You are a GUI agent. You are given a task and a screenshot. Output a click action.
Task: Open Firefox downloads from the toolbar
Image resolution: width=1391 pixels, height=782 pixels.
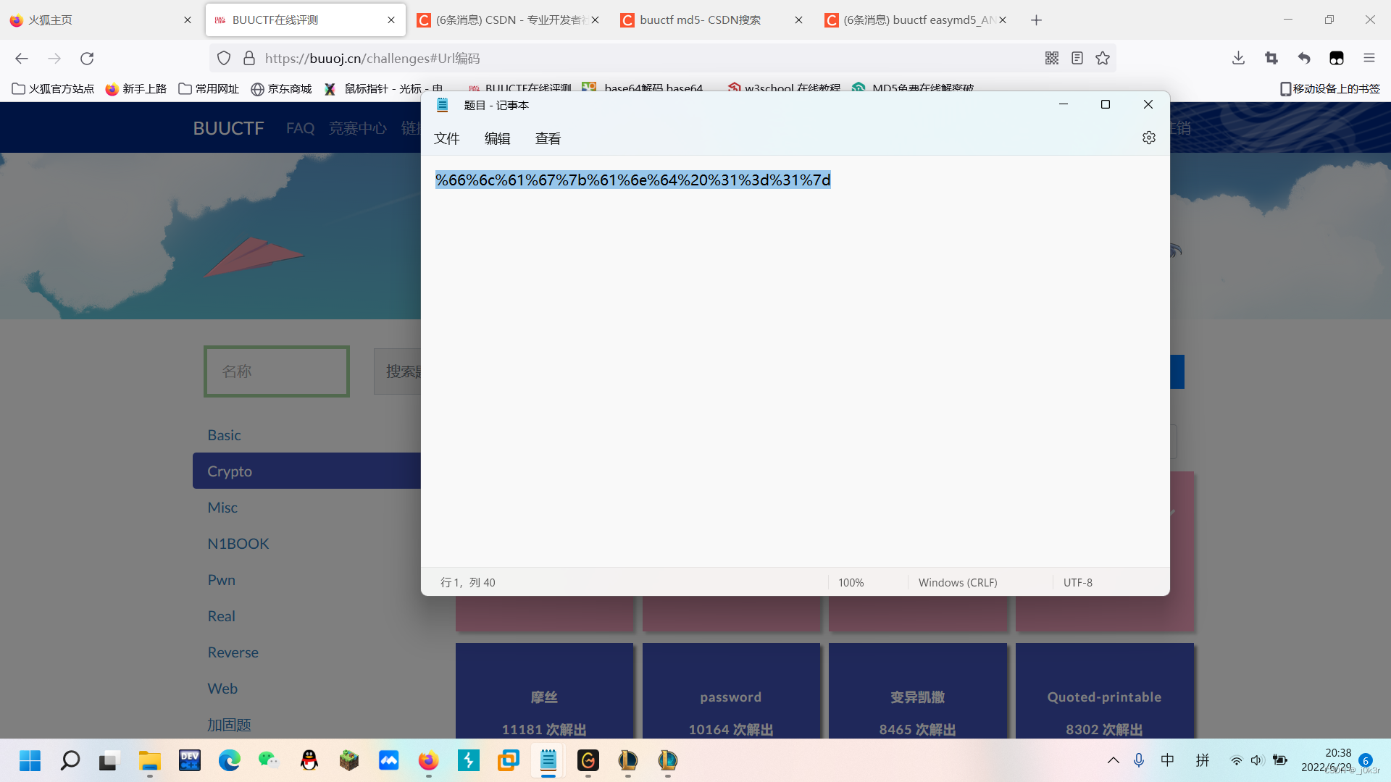[1237, 58]
